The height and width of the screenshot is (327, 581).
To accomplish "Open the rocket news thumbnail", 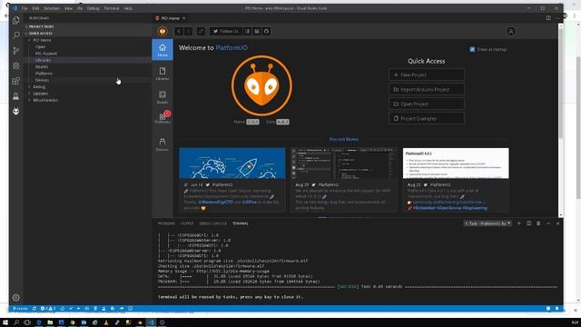I will click(232, 163).
